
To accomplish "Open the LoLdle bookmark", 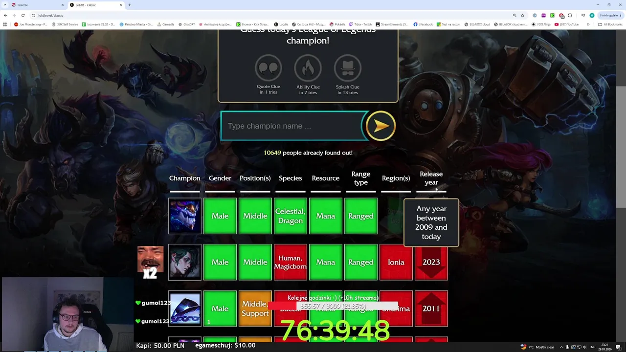I will click(281, 24).
